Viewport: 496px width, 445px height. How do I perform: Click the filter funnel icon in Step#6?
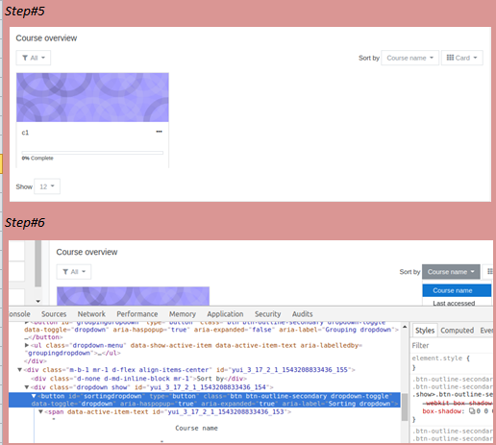65,272
